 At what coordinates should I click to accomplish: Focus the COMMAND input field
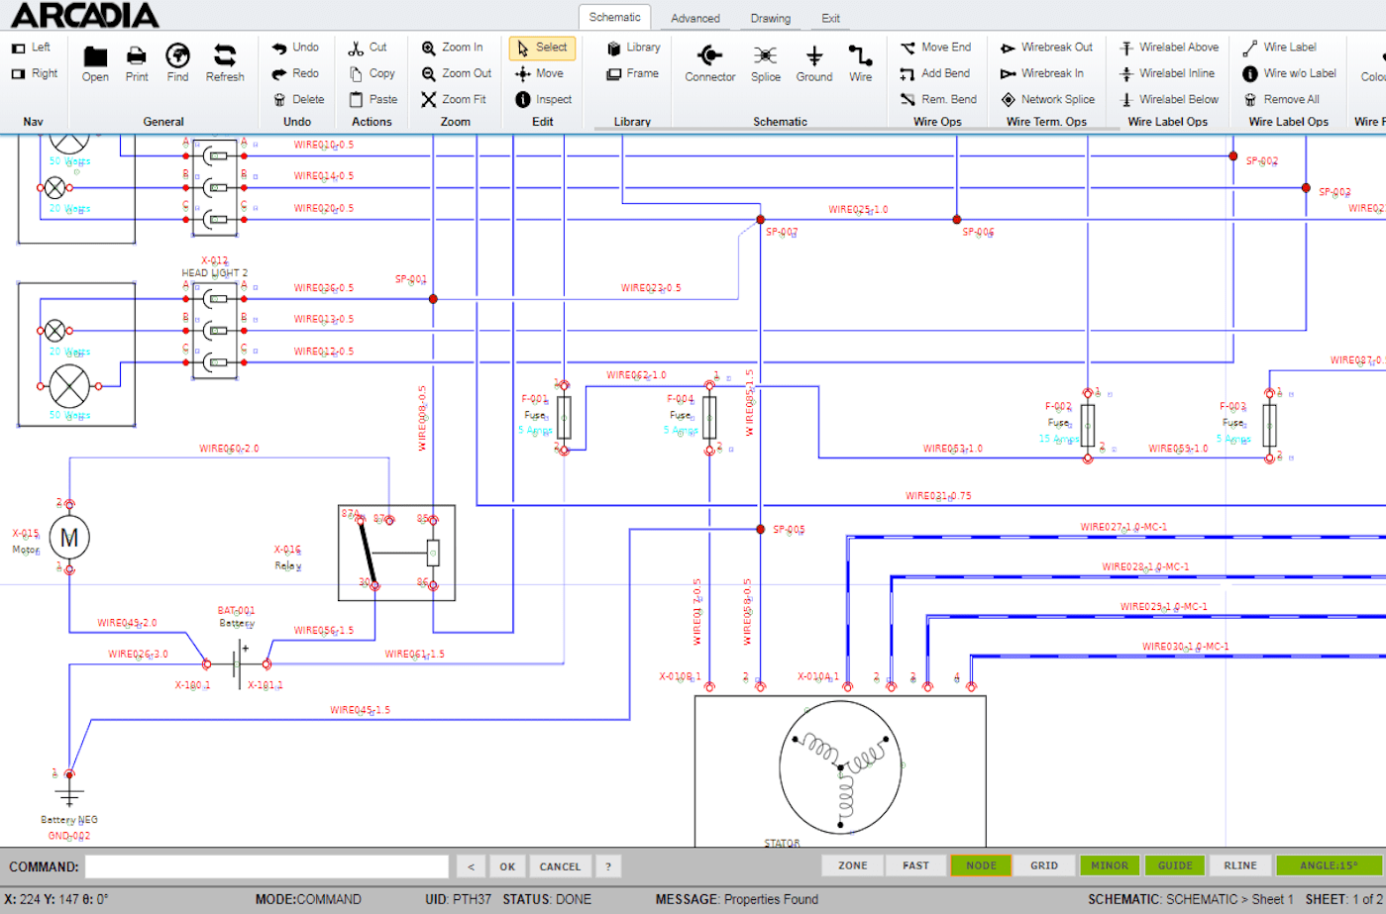click(267, 866)
